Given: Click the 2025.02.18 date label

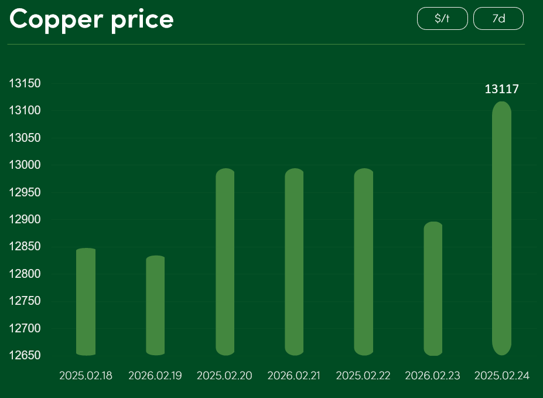Looking at the screenshot, I should [x=86, y=376].
